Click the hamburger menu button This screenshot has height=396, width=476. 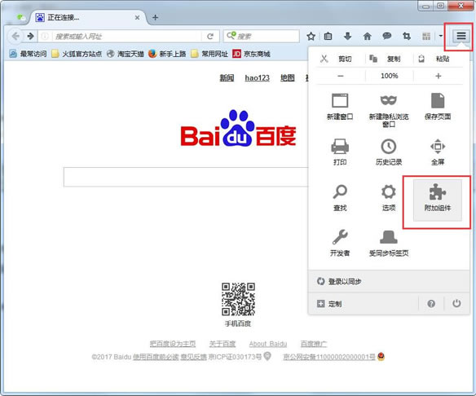coord(461,37)
